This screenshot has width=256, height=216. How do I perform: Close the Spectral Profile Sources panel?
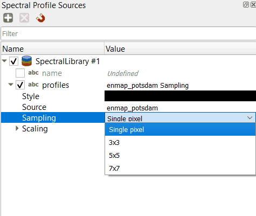point(253,4)
